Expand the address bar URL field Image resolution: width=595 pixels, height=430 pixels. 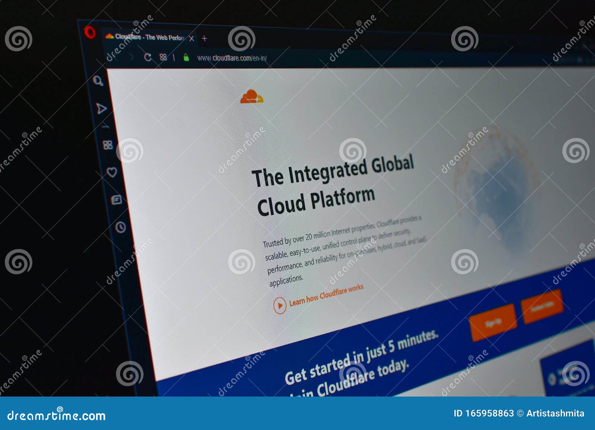(231, 58)
